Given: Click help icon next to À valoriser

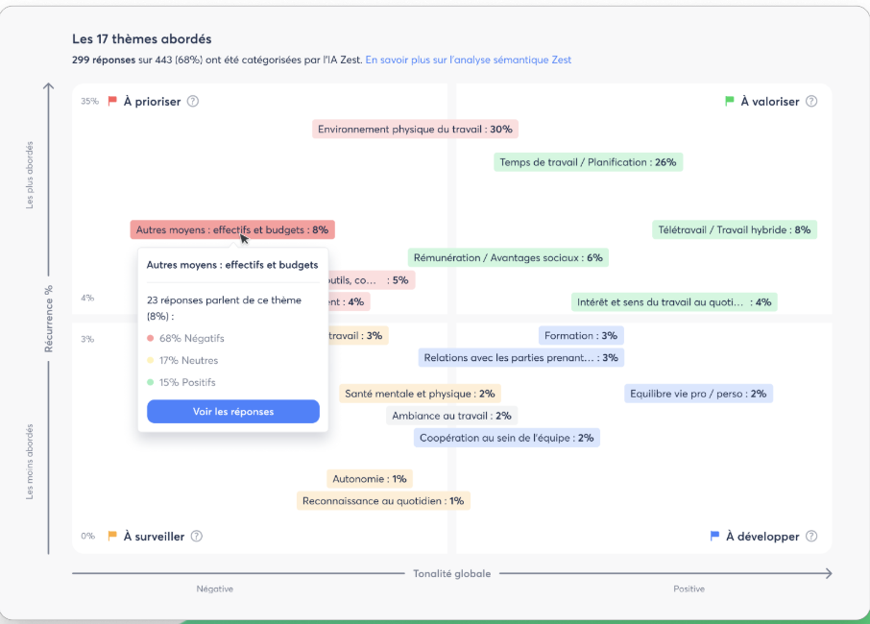Looking at the screenshot, I should coord(811,102).
